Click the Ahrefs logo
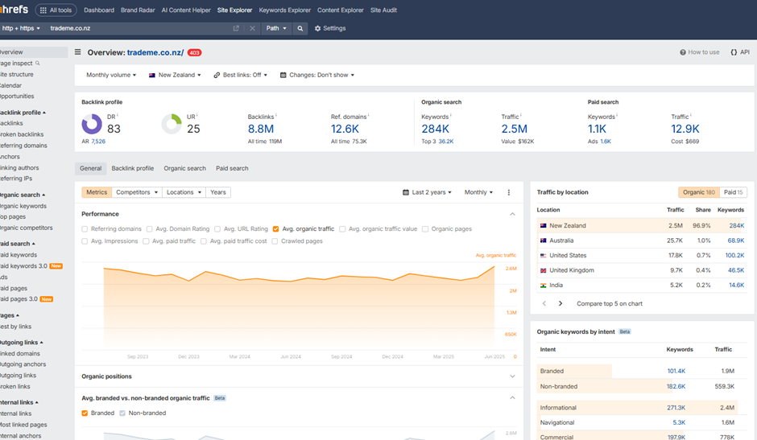Viewport: 757px width, 440px height. tap(14, 10)
